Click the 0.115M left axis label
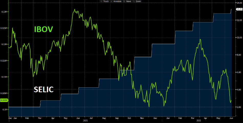Image resolution: width=243 pixels, height=123 pixels. (4, 61)
